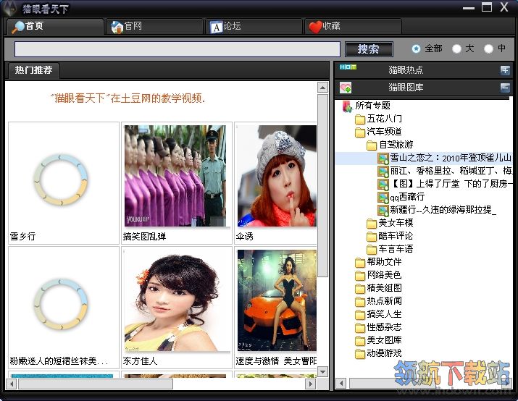Click the red heart icon beside 收藏
Viewport: 518px width, 401px height.
coord(315,27)
